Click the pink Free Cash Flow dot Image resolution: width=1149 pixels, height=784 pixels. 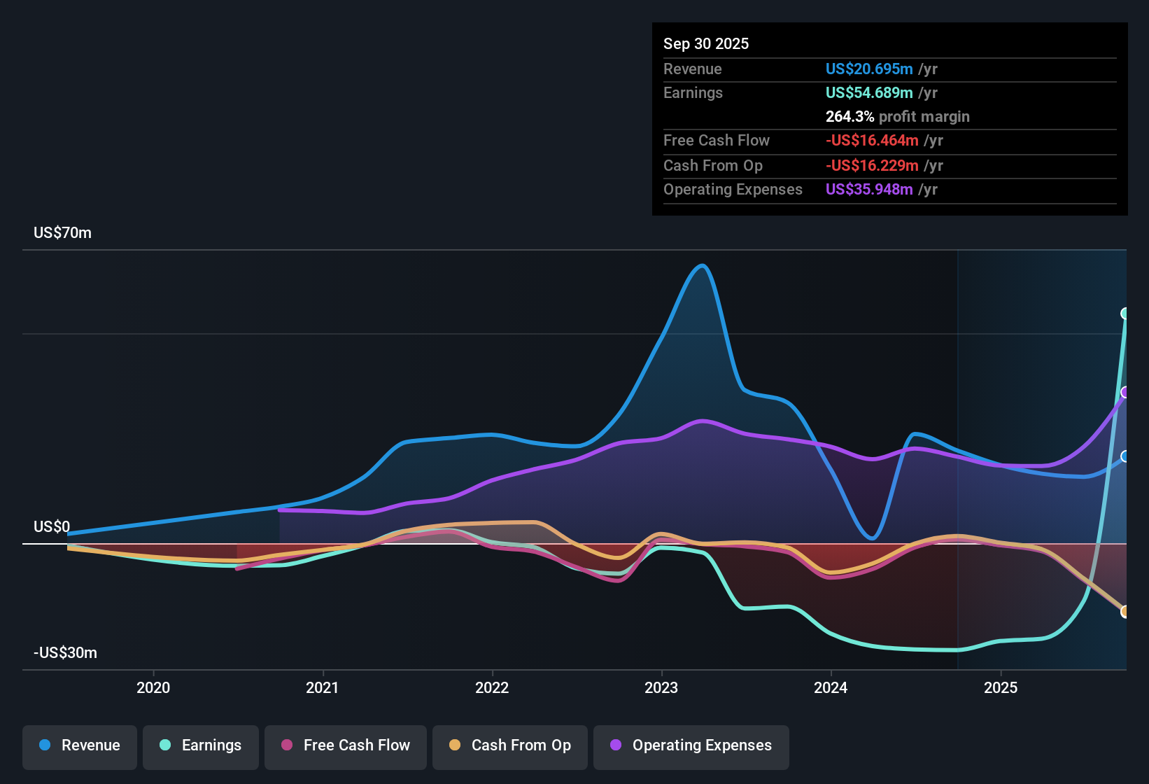(287, 745)
